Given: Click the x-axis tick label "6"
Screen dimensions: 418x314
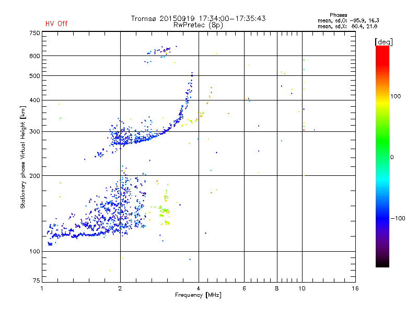Looking at the screenshot, I should pyautogui.click(x=244, y=288).
